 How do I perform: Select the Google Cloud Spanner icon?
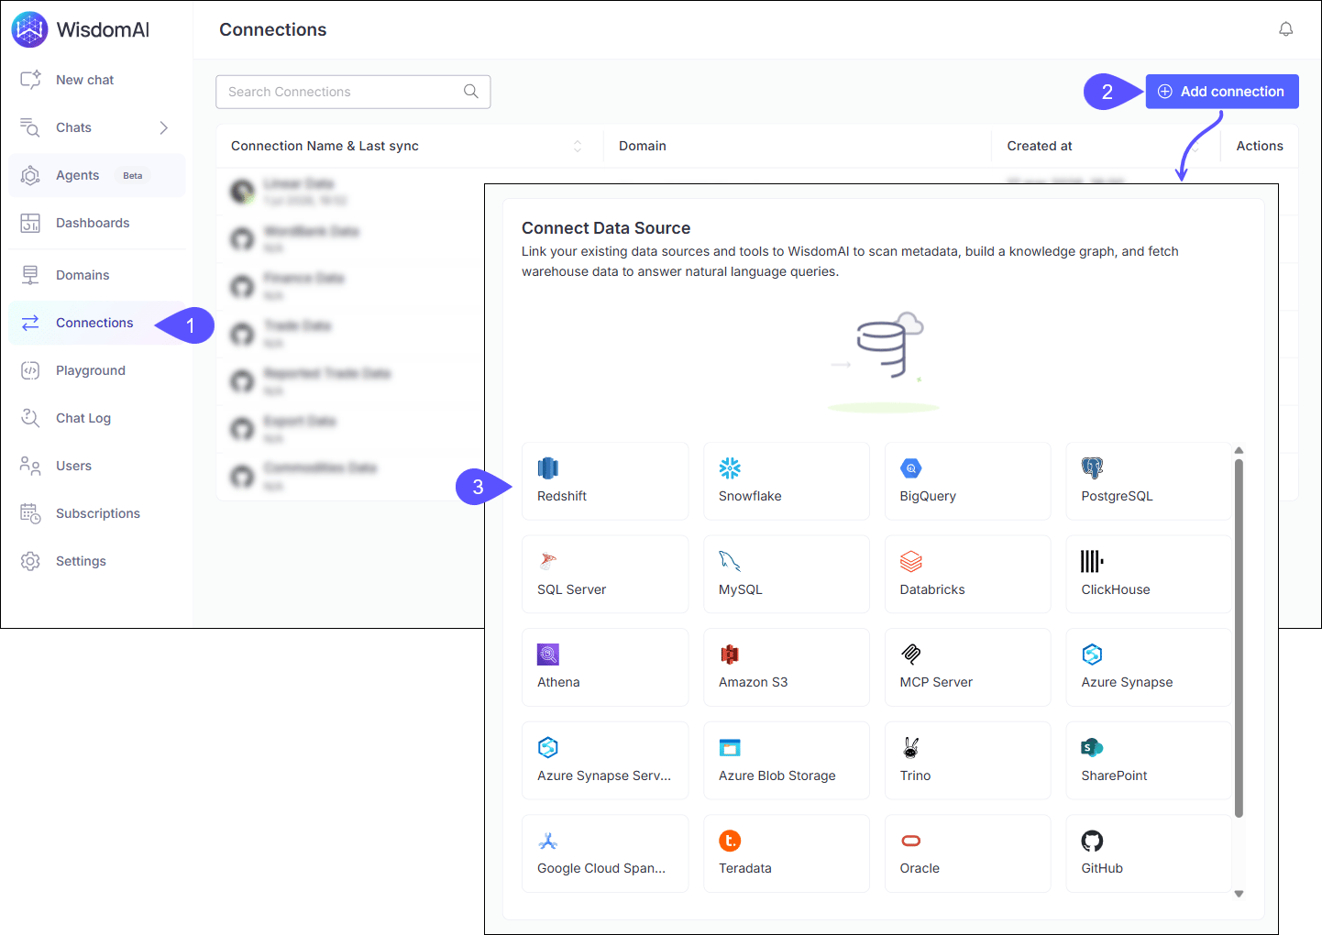pos(548,841)
